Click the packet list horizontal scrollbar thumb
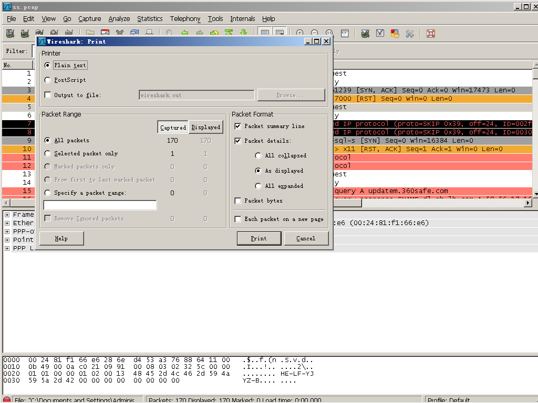The width and height of the screenshot is (538, 403). point(347,203)
